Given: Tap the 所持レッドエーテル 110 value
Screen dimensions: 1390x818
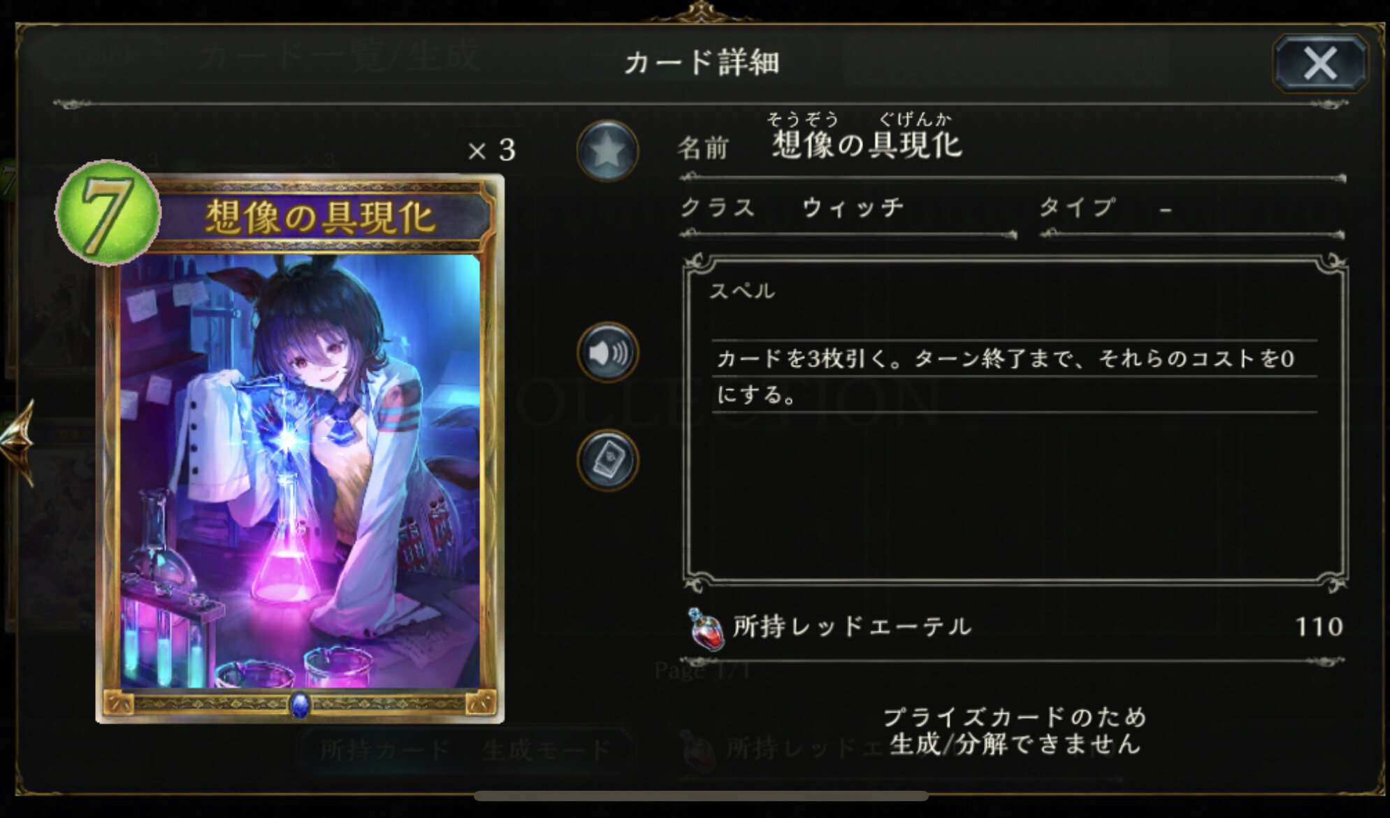Looking at the screenshot, I should coord(1319,626).
